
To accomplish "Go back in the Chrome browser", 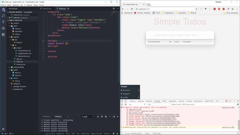I will (x=123, y=9).
